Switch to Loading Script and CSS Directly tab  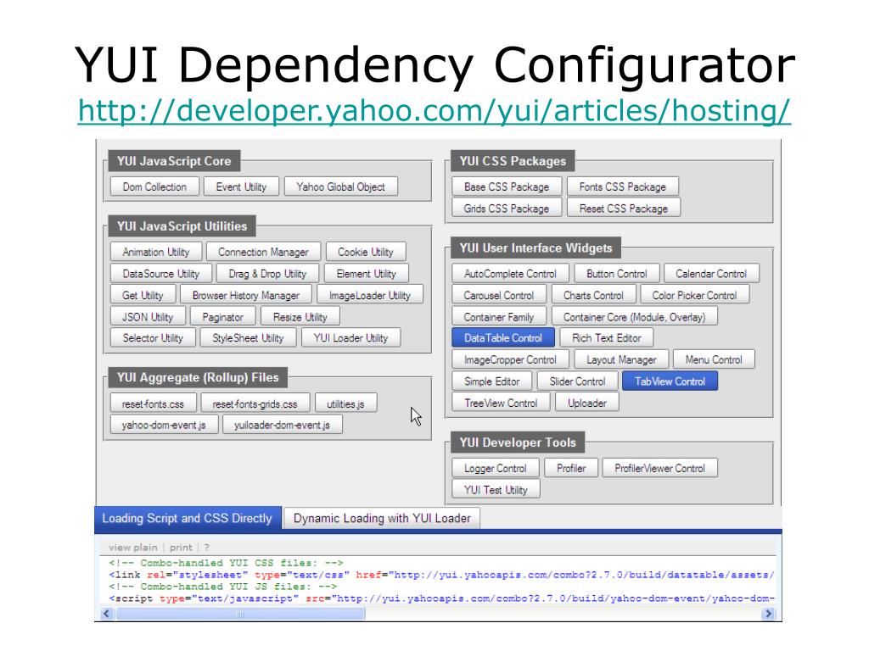tap(188, 519)
